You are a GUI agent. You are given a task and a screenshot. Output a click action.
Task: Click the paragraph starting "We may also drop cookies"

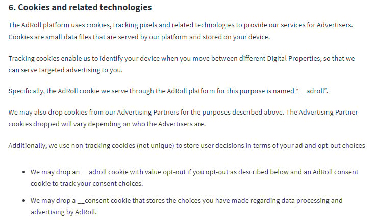(x=183, y=118)
